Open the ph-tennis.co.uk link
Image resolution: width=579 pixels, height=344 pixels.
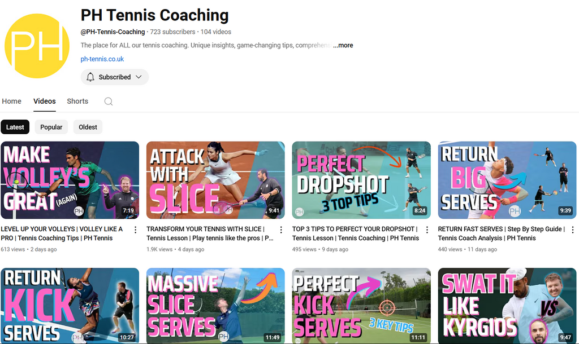pos(102,59)
